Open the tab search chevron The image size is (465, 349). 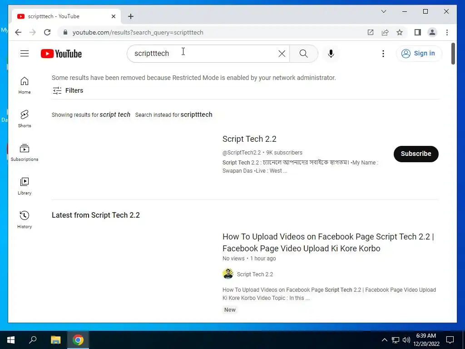(x=383, y=11)
